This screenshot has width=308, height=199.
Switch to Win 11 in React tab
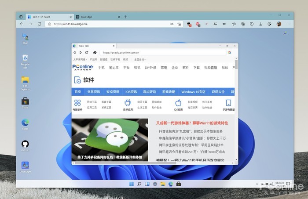(50, 17)
